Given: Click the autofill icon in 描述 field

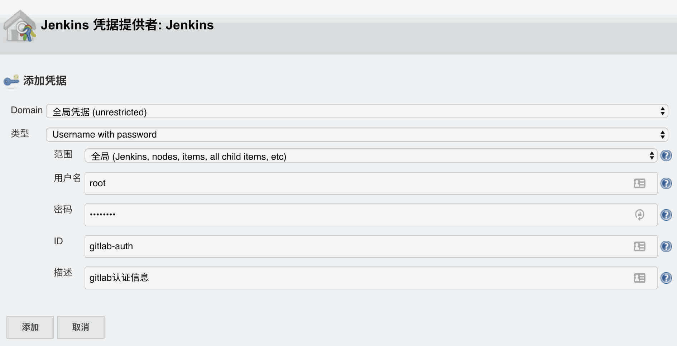Looking at the screenshot, I should pyautogui.click(x=639, y=278).
